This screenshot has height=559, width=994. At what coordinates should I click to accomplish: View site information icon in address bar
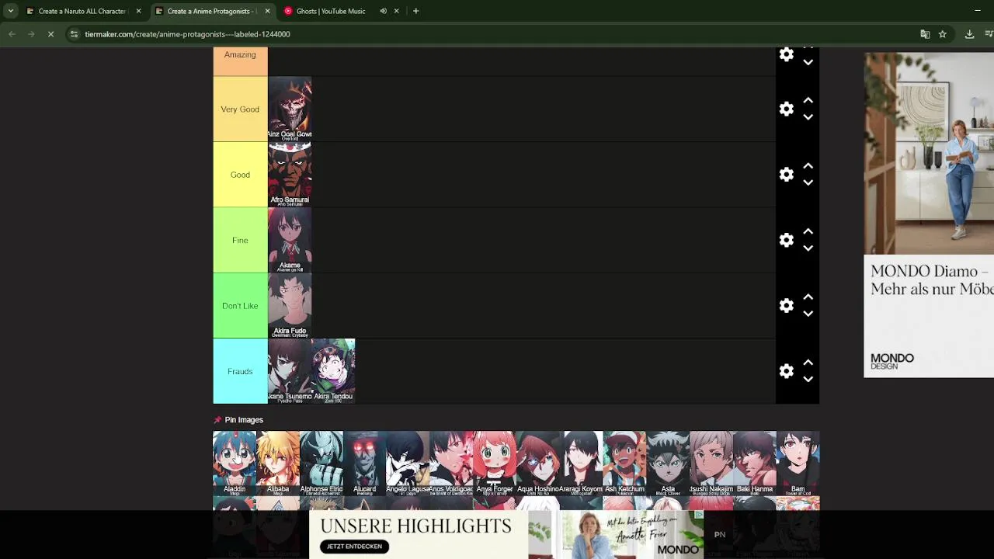(x=74, y=34)
